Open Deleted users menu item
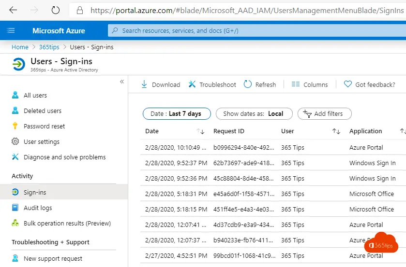 [43, 111]
